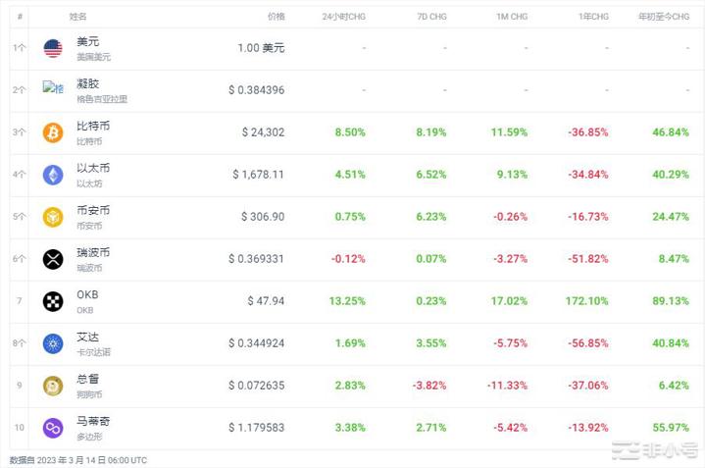Select the price $ 1.179583
The width and height of the screenshot is (705, 468).
pyautogui.click(x=256, y=428)
